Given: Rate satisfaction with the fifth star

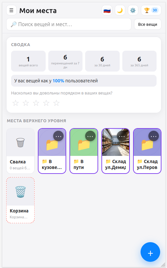Looking at the screenshot, I should 56,103.
